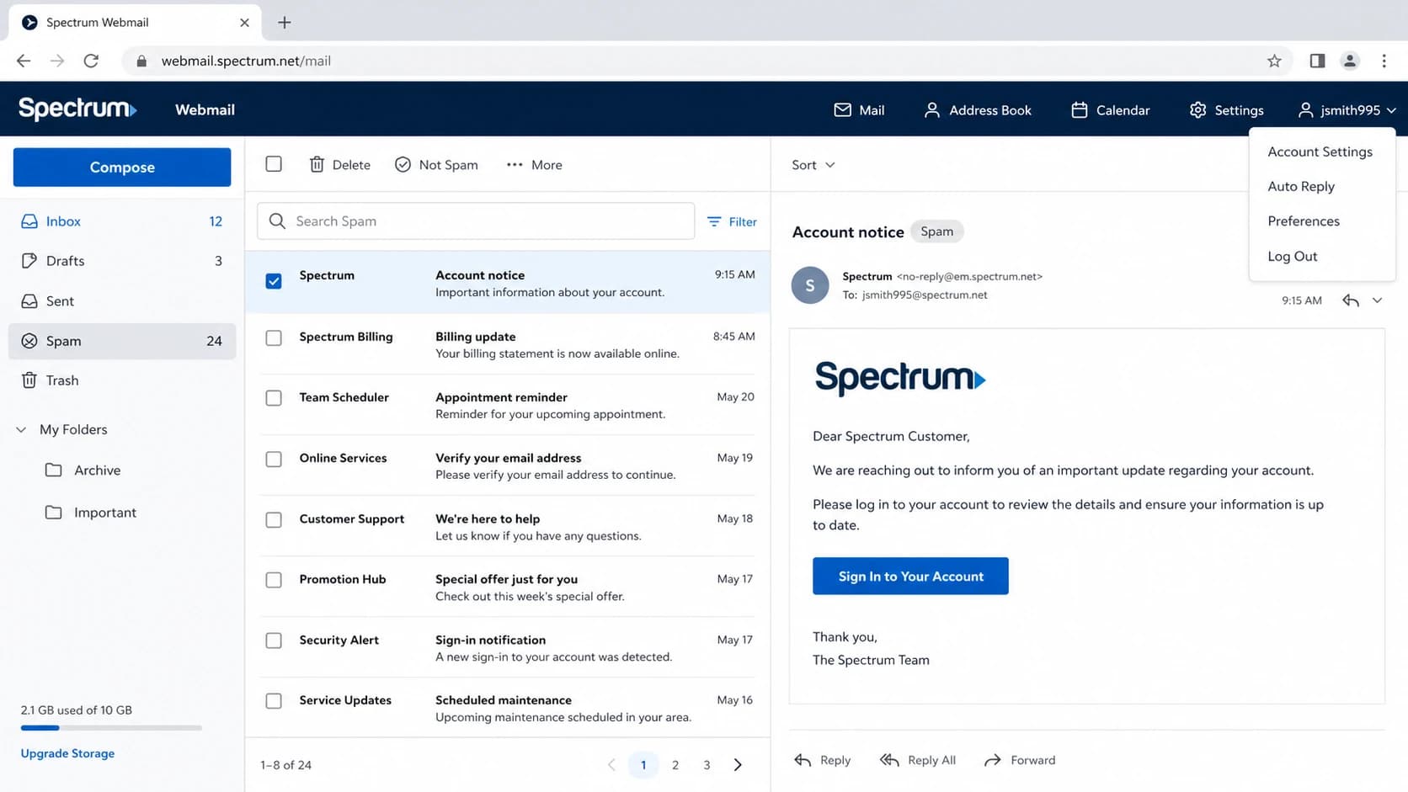Check the Security Alert message
The image size is (1408, 792).
tap(274, 641)
